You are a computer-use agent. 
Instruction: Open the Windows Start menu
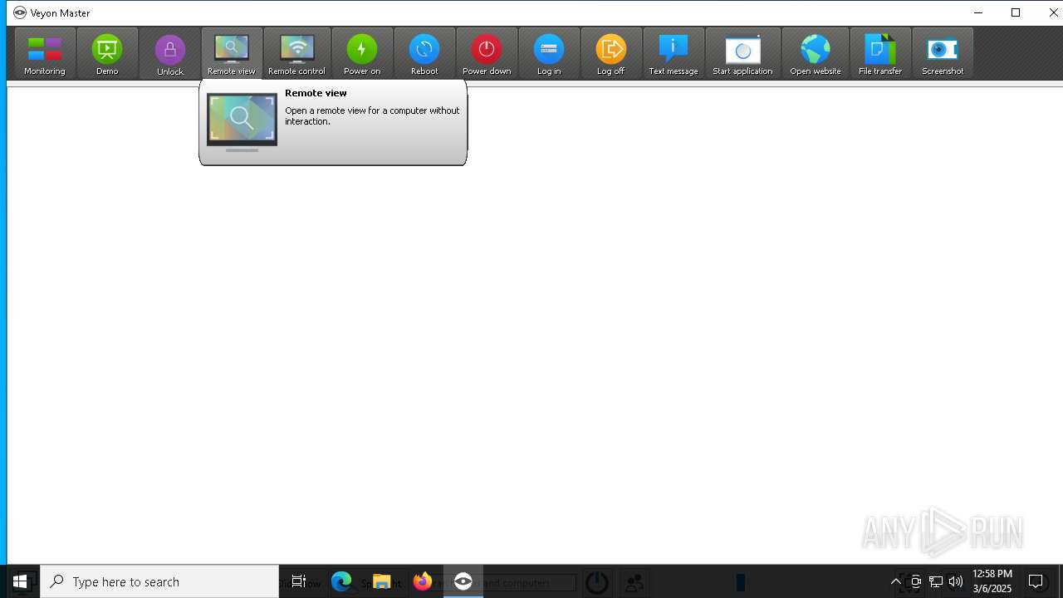[20, 581]
